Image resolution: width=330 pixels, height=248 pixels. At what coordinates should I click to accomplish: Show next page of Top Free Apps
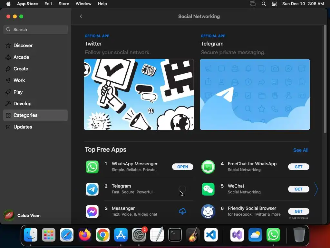[316, 189]
